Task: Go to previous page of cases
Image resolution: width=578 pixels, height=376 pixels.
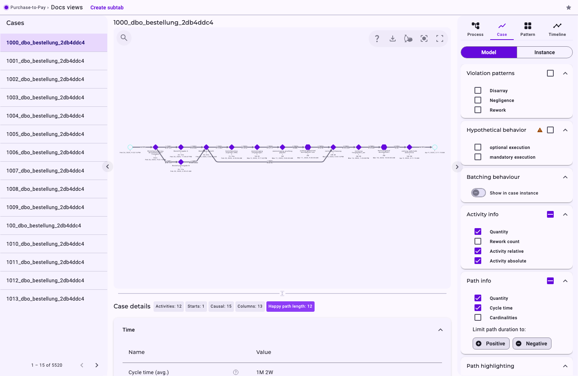Action: (x=82, y=365)
